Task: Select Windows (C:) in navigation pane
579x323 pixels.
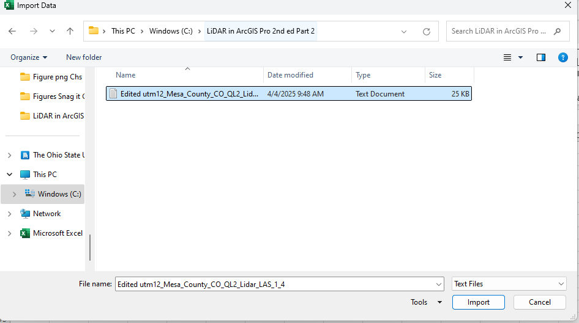Action: point(53,194)
